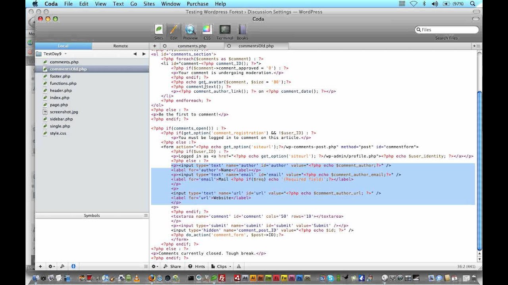Open the TestDay9 folder dropdown
Viewport: 508px width, 285px height.
click(x=52, y=54)
